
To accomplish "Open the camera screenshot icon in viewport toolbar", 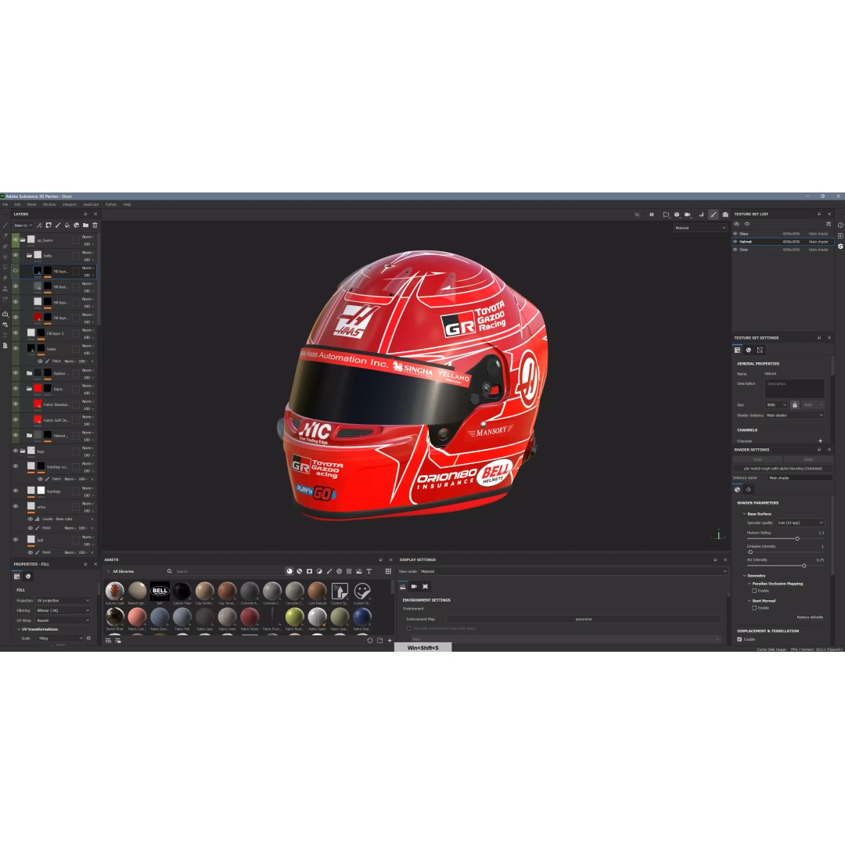I will pyautogui.click(x=725, y=214).
